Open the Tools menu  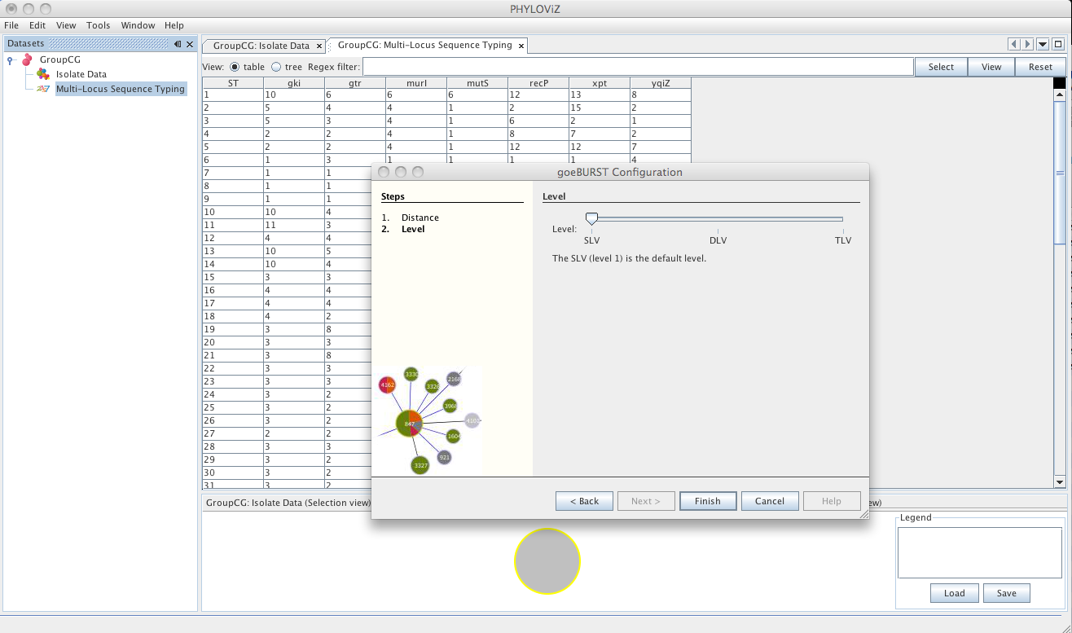(98, 25)
